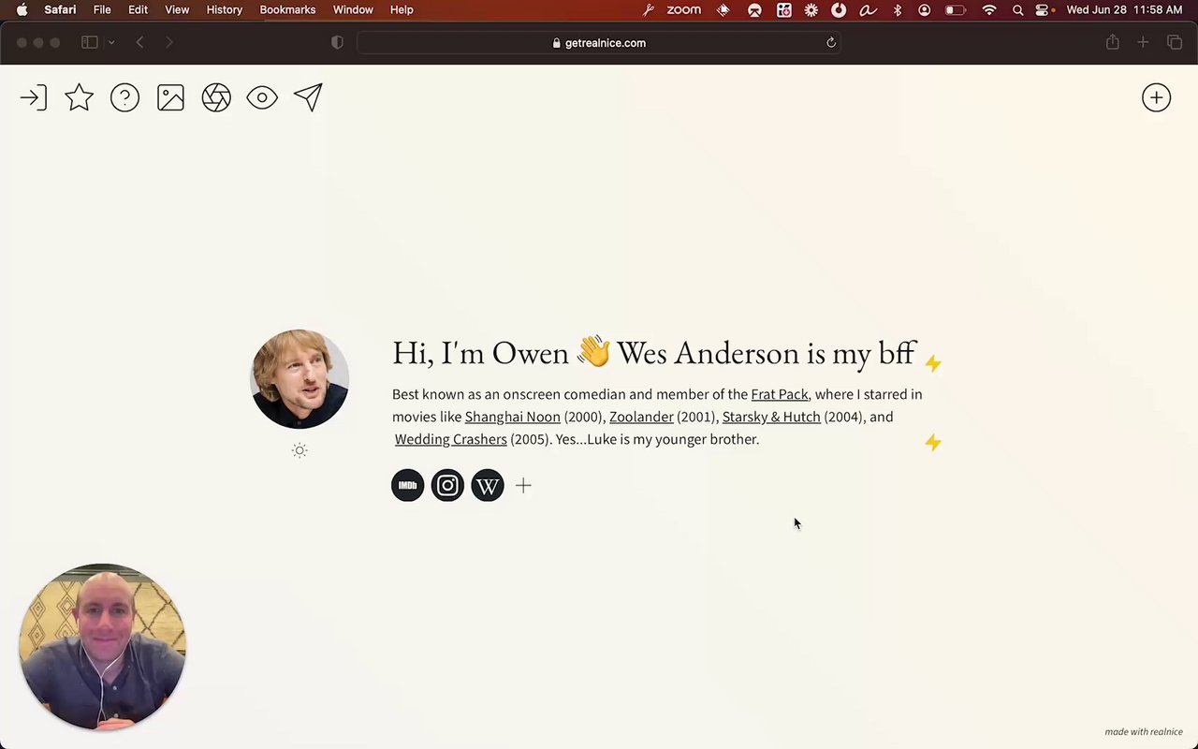Open the Bookmarks menu
This screenshot has width=1198, height=749.
point(287,9)
